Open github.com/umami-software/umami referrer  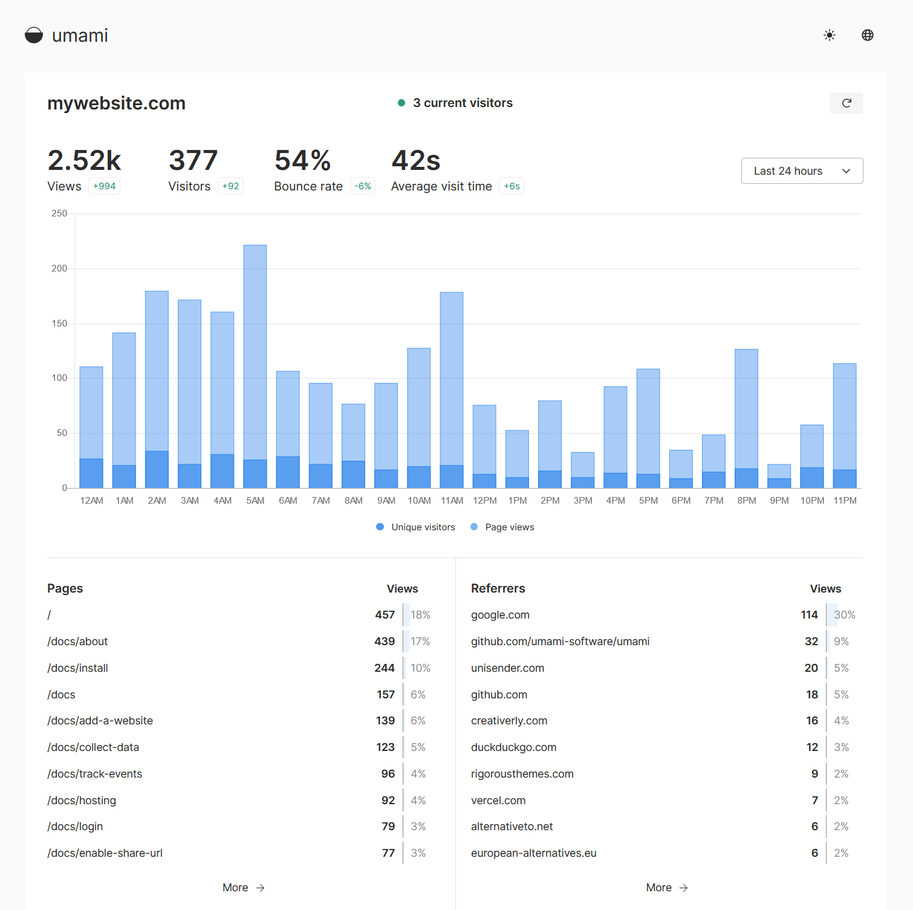(560, 642)
